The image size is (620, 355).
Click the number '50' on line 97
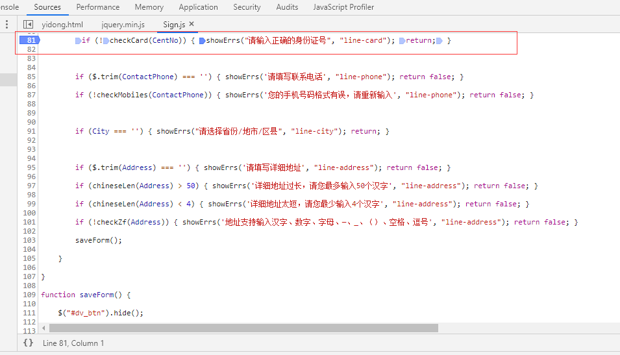pyautogui.click(x=191, y=186)
